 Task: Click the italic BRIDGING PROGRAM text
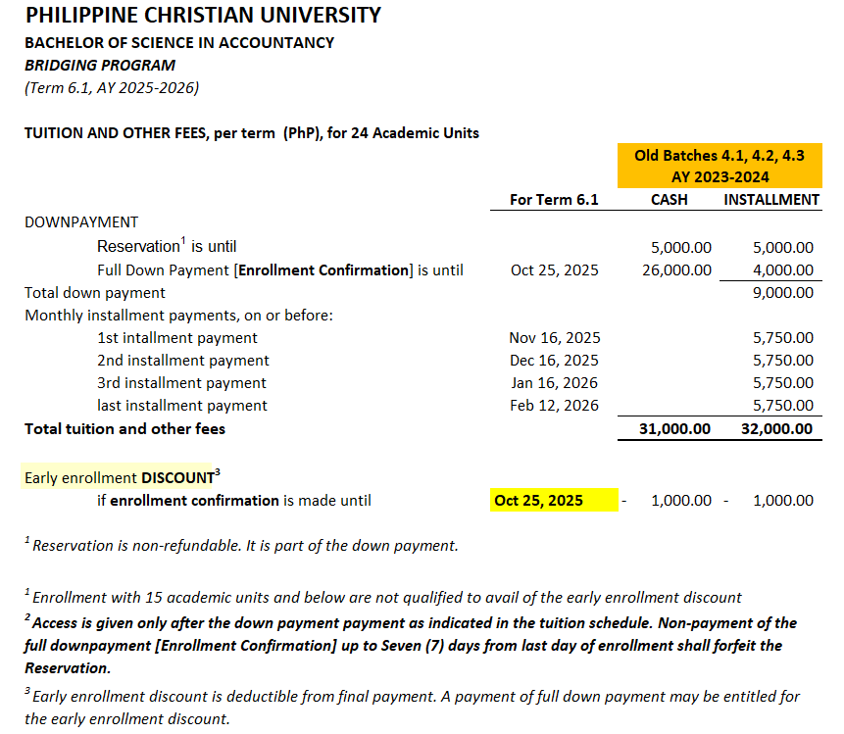(x=100, y=66)
